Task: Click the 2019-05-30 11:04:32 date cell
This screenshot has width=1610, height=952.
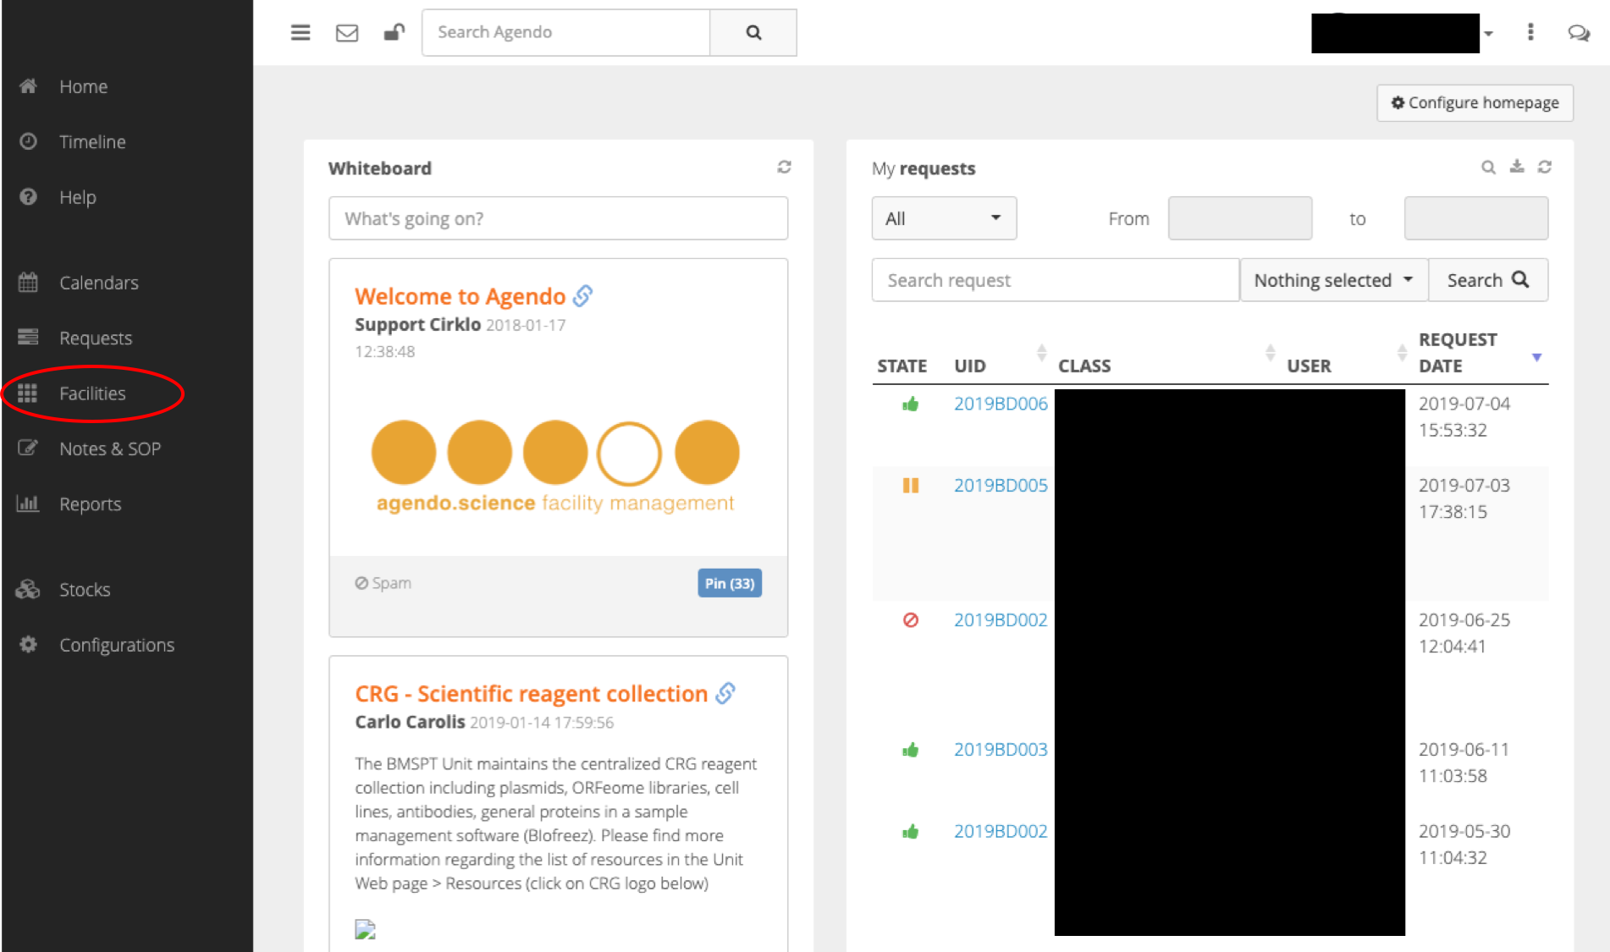Action: pos(1464,845)
